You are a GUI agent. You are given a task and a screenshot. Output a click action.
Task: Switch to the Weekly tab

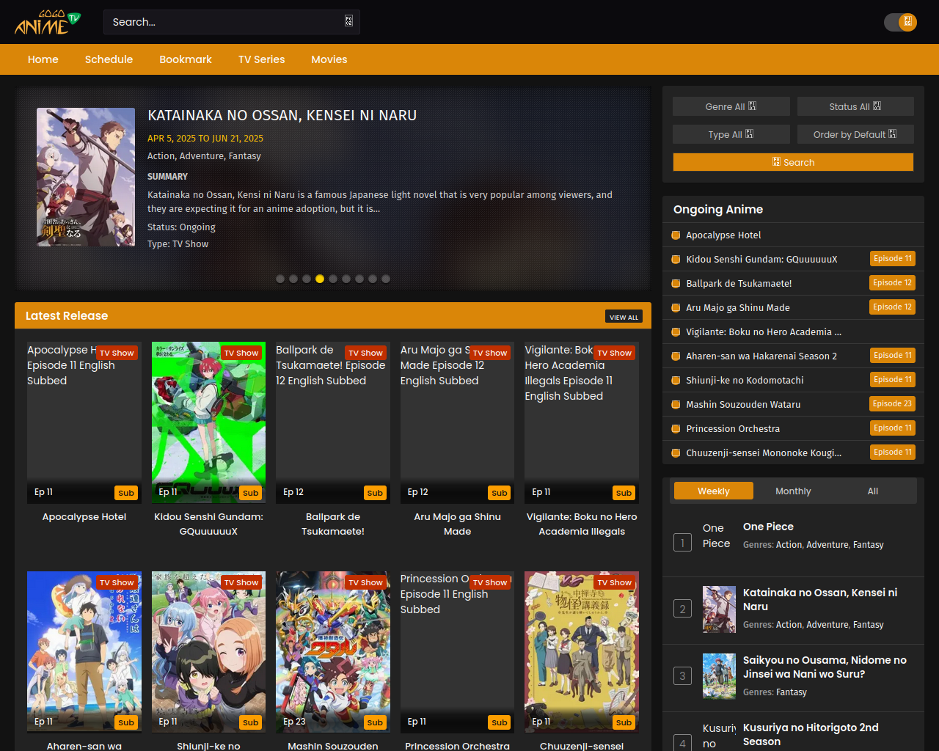point(714,491)
